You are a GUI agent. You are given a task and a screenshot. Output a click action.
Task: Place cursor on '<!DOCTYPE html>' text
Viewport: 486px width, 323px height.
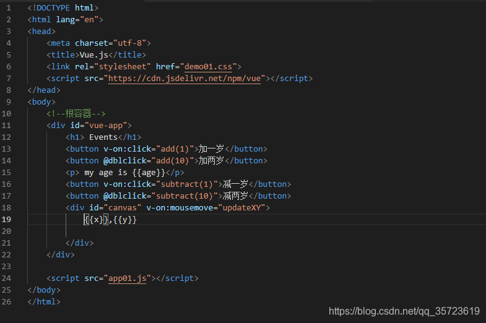tap(63, 8)
